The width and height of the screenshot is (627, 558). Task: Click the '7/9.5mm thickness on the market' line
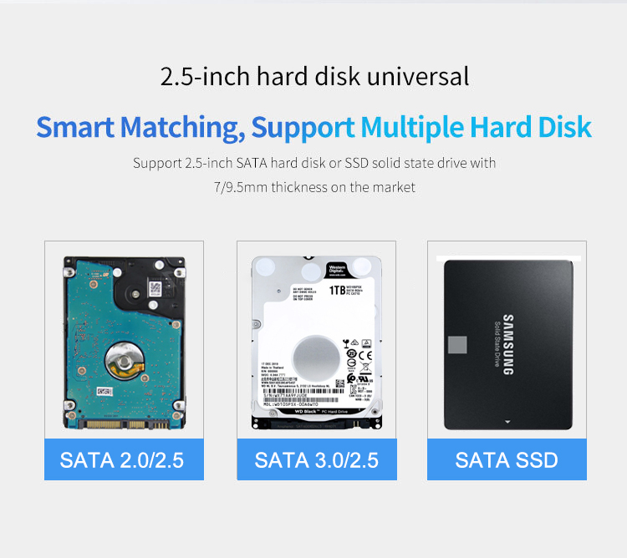pos(314,187)
